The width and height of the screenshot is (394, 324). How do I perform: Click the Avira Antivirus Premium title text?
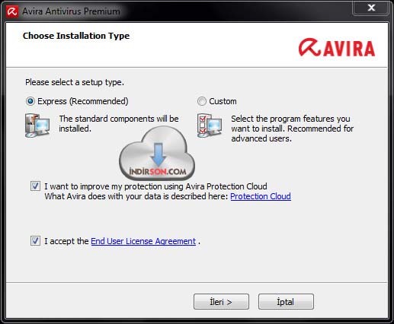point(71,11)
